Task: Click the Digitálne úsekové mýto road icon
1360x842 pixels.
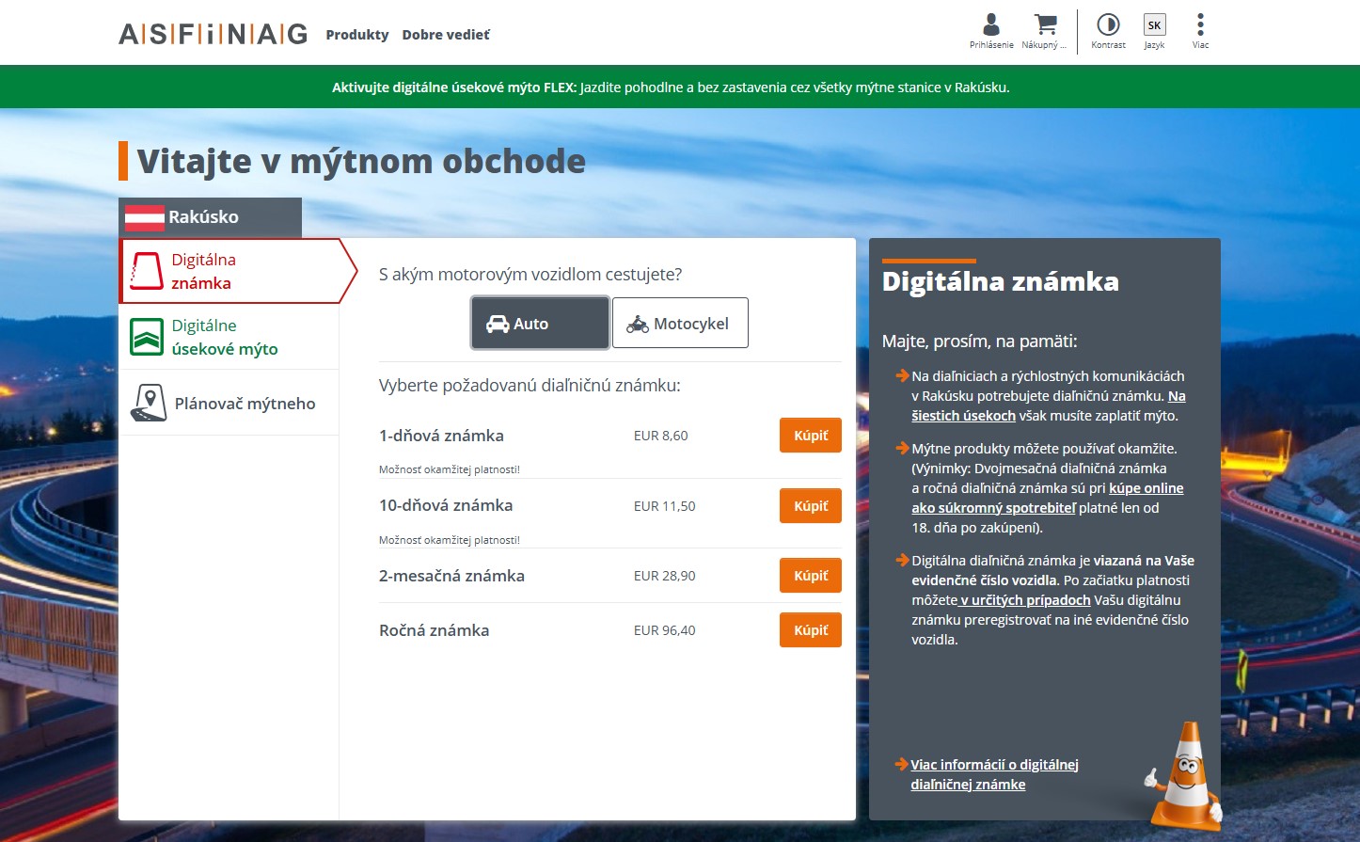Action: [x=146, y=336]
